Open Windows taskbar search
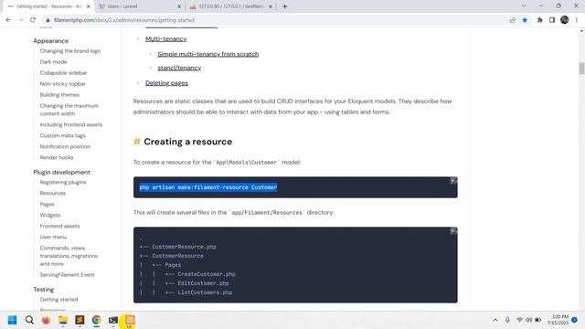 tap(29, 320)
